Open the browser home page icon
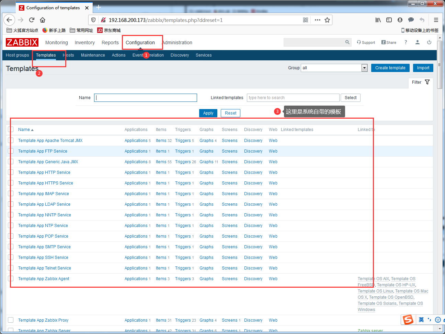 point(43,20)
